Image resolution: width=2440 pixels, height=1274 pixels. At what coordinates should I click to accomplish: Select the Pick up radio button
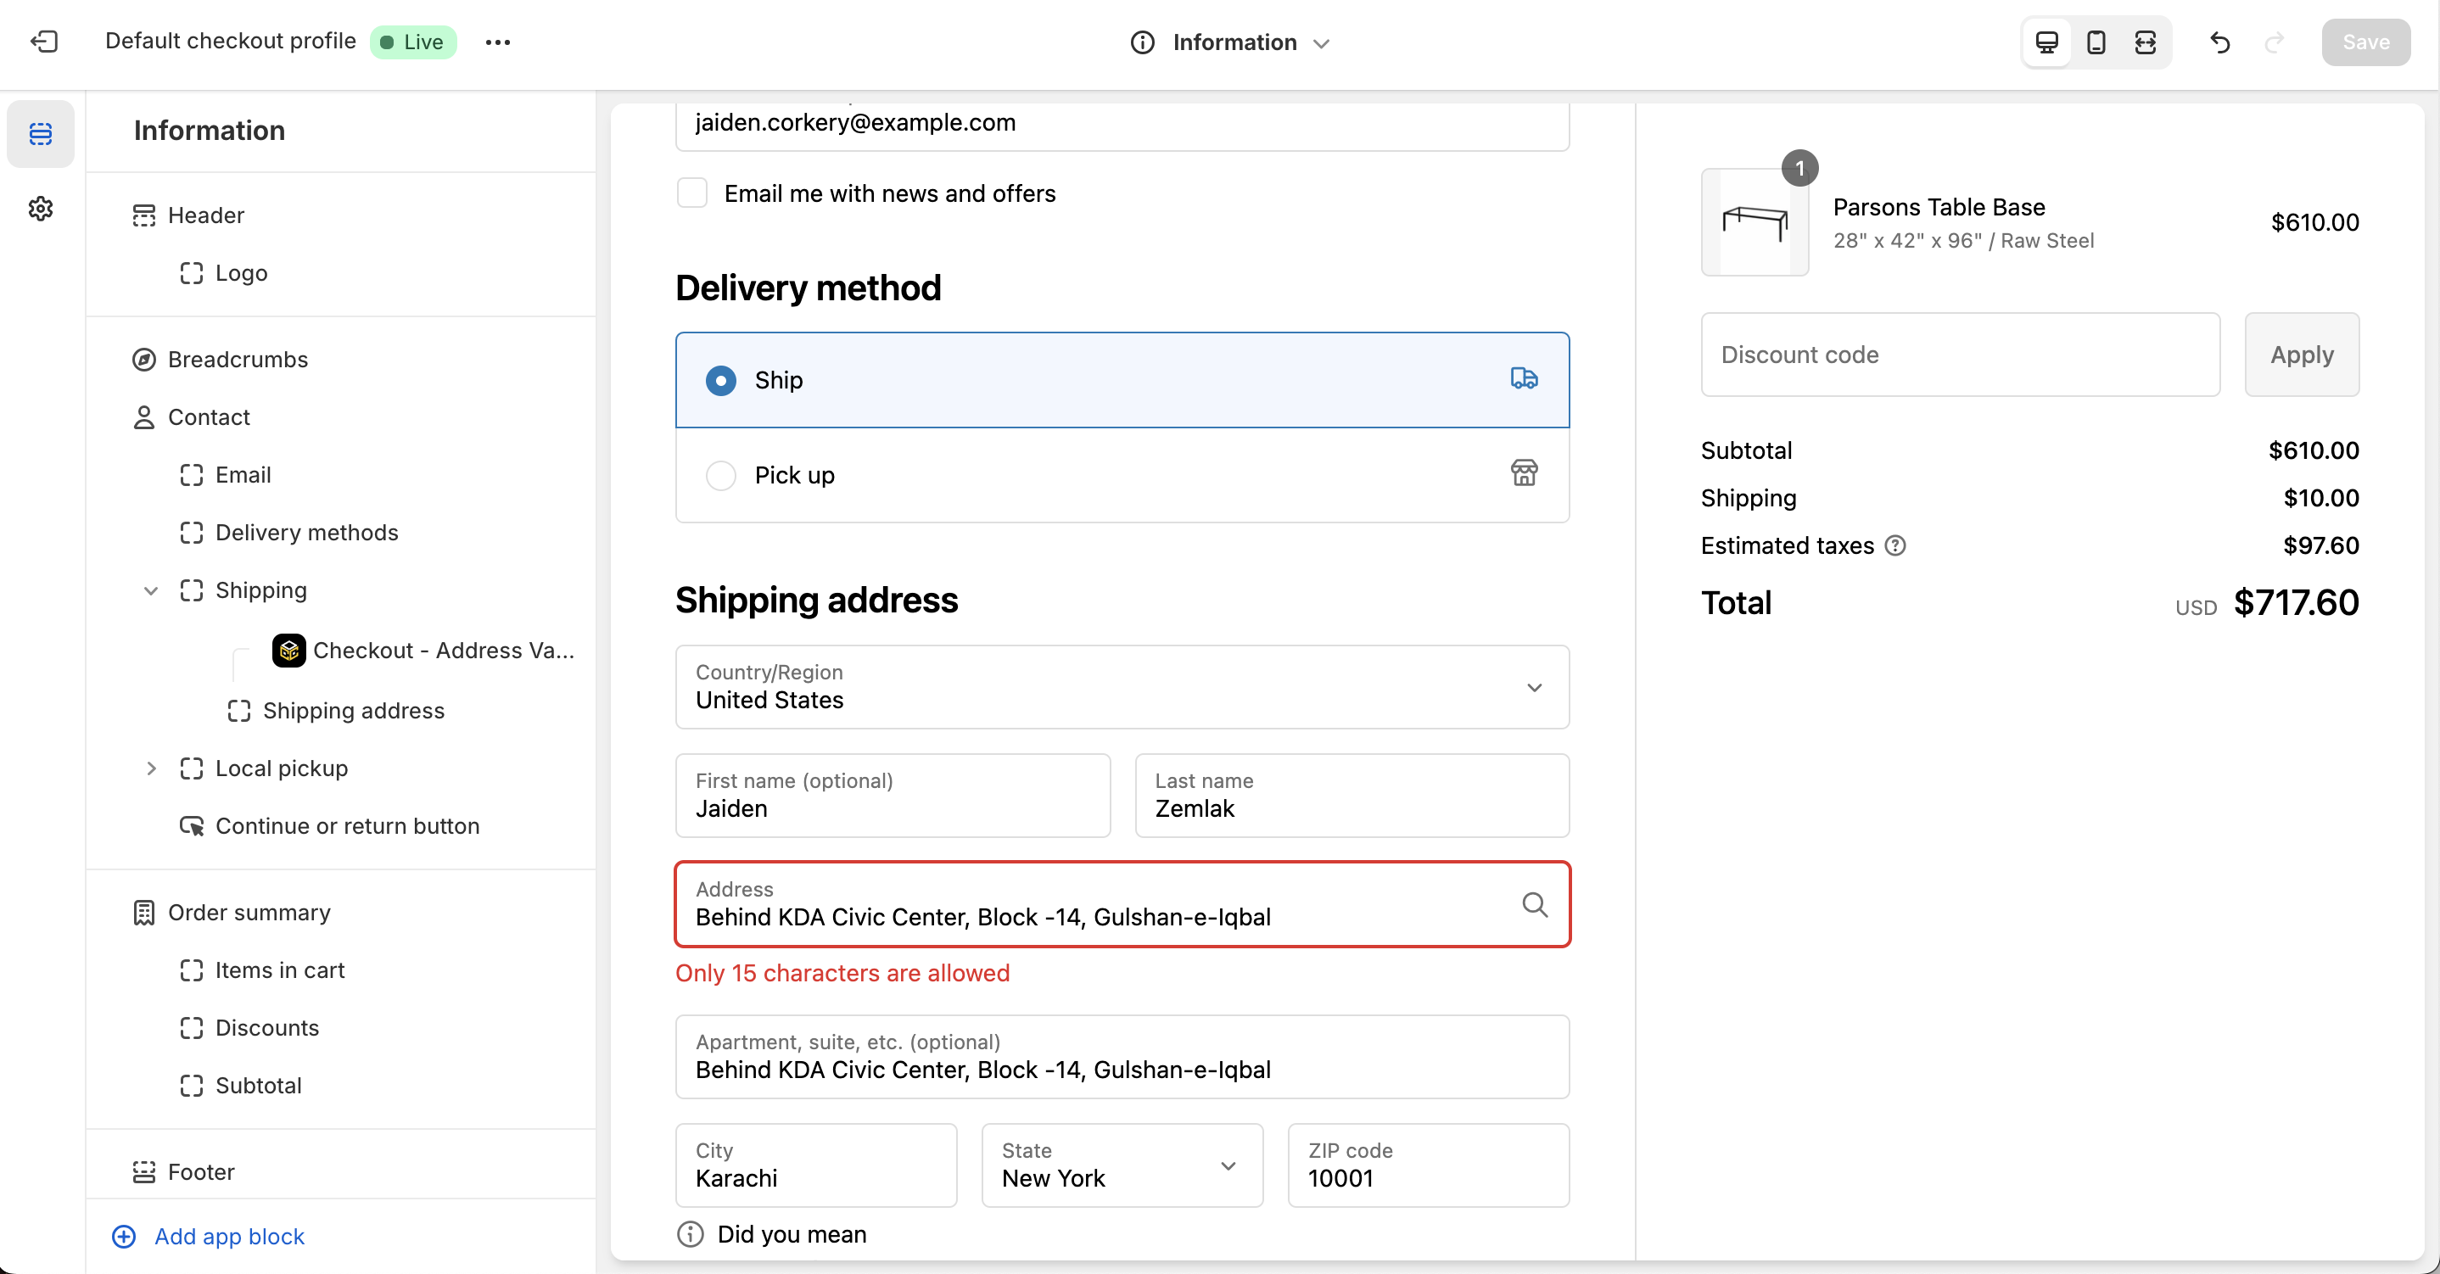pyautogui.click(x=721, y=476)
